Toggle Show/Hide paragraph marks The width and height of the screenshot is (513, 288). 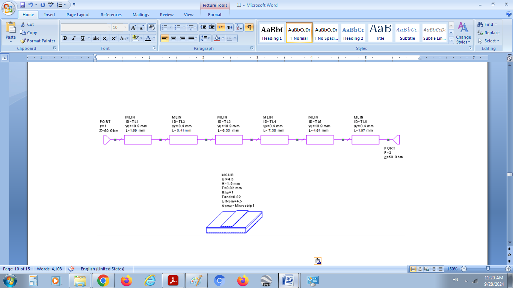249,27
